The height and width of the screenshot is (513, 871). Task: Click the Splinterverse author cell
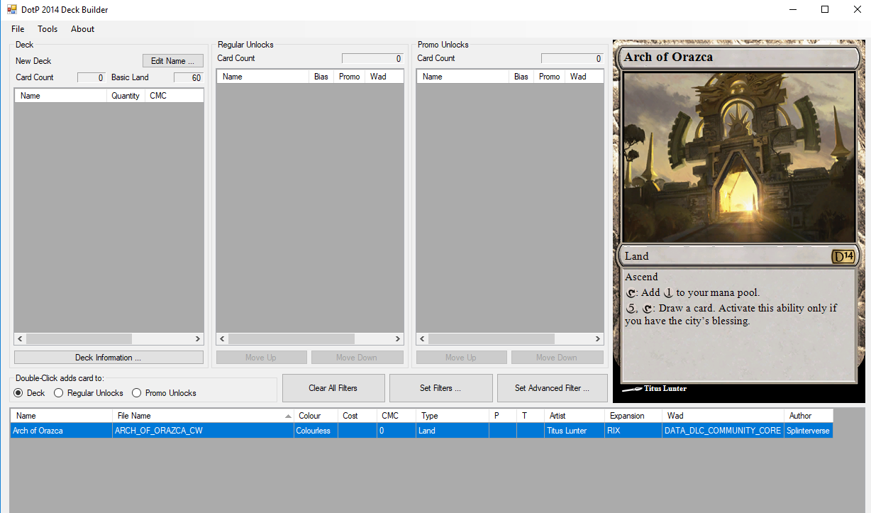click(808, 431)
